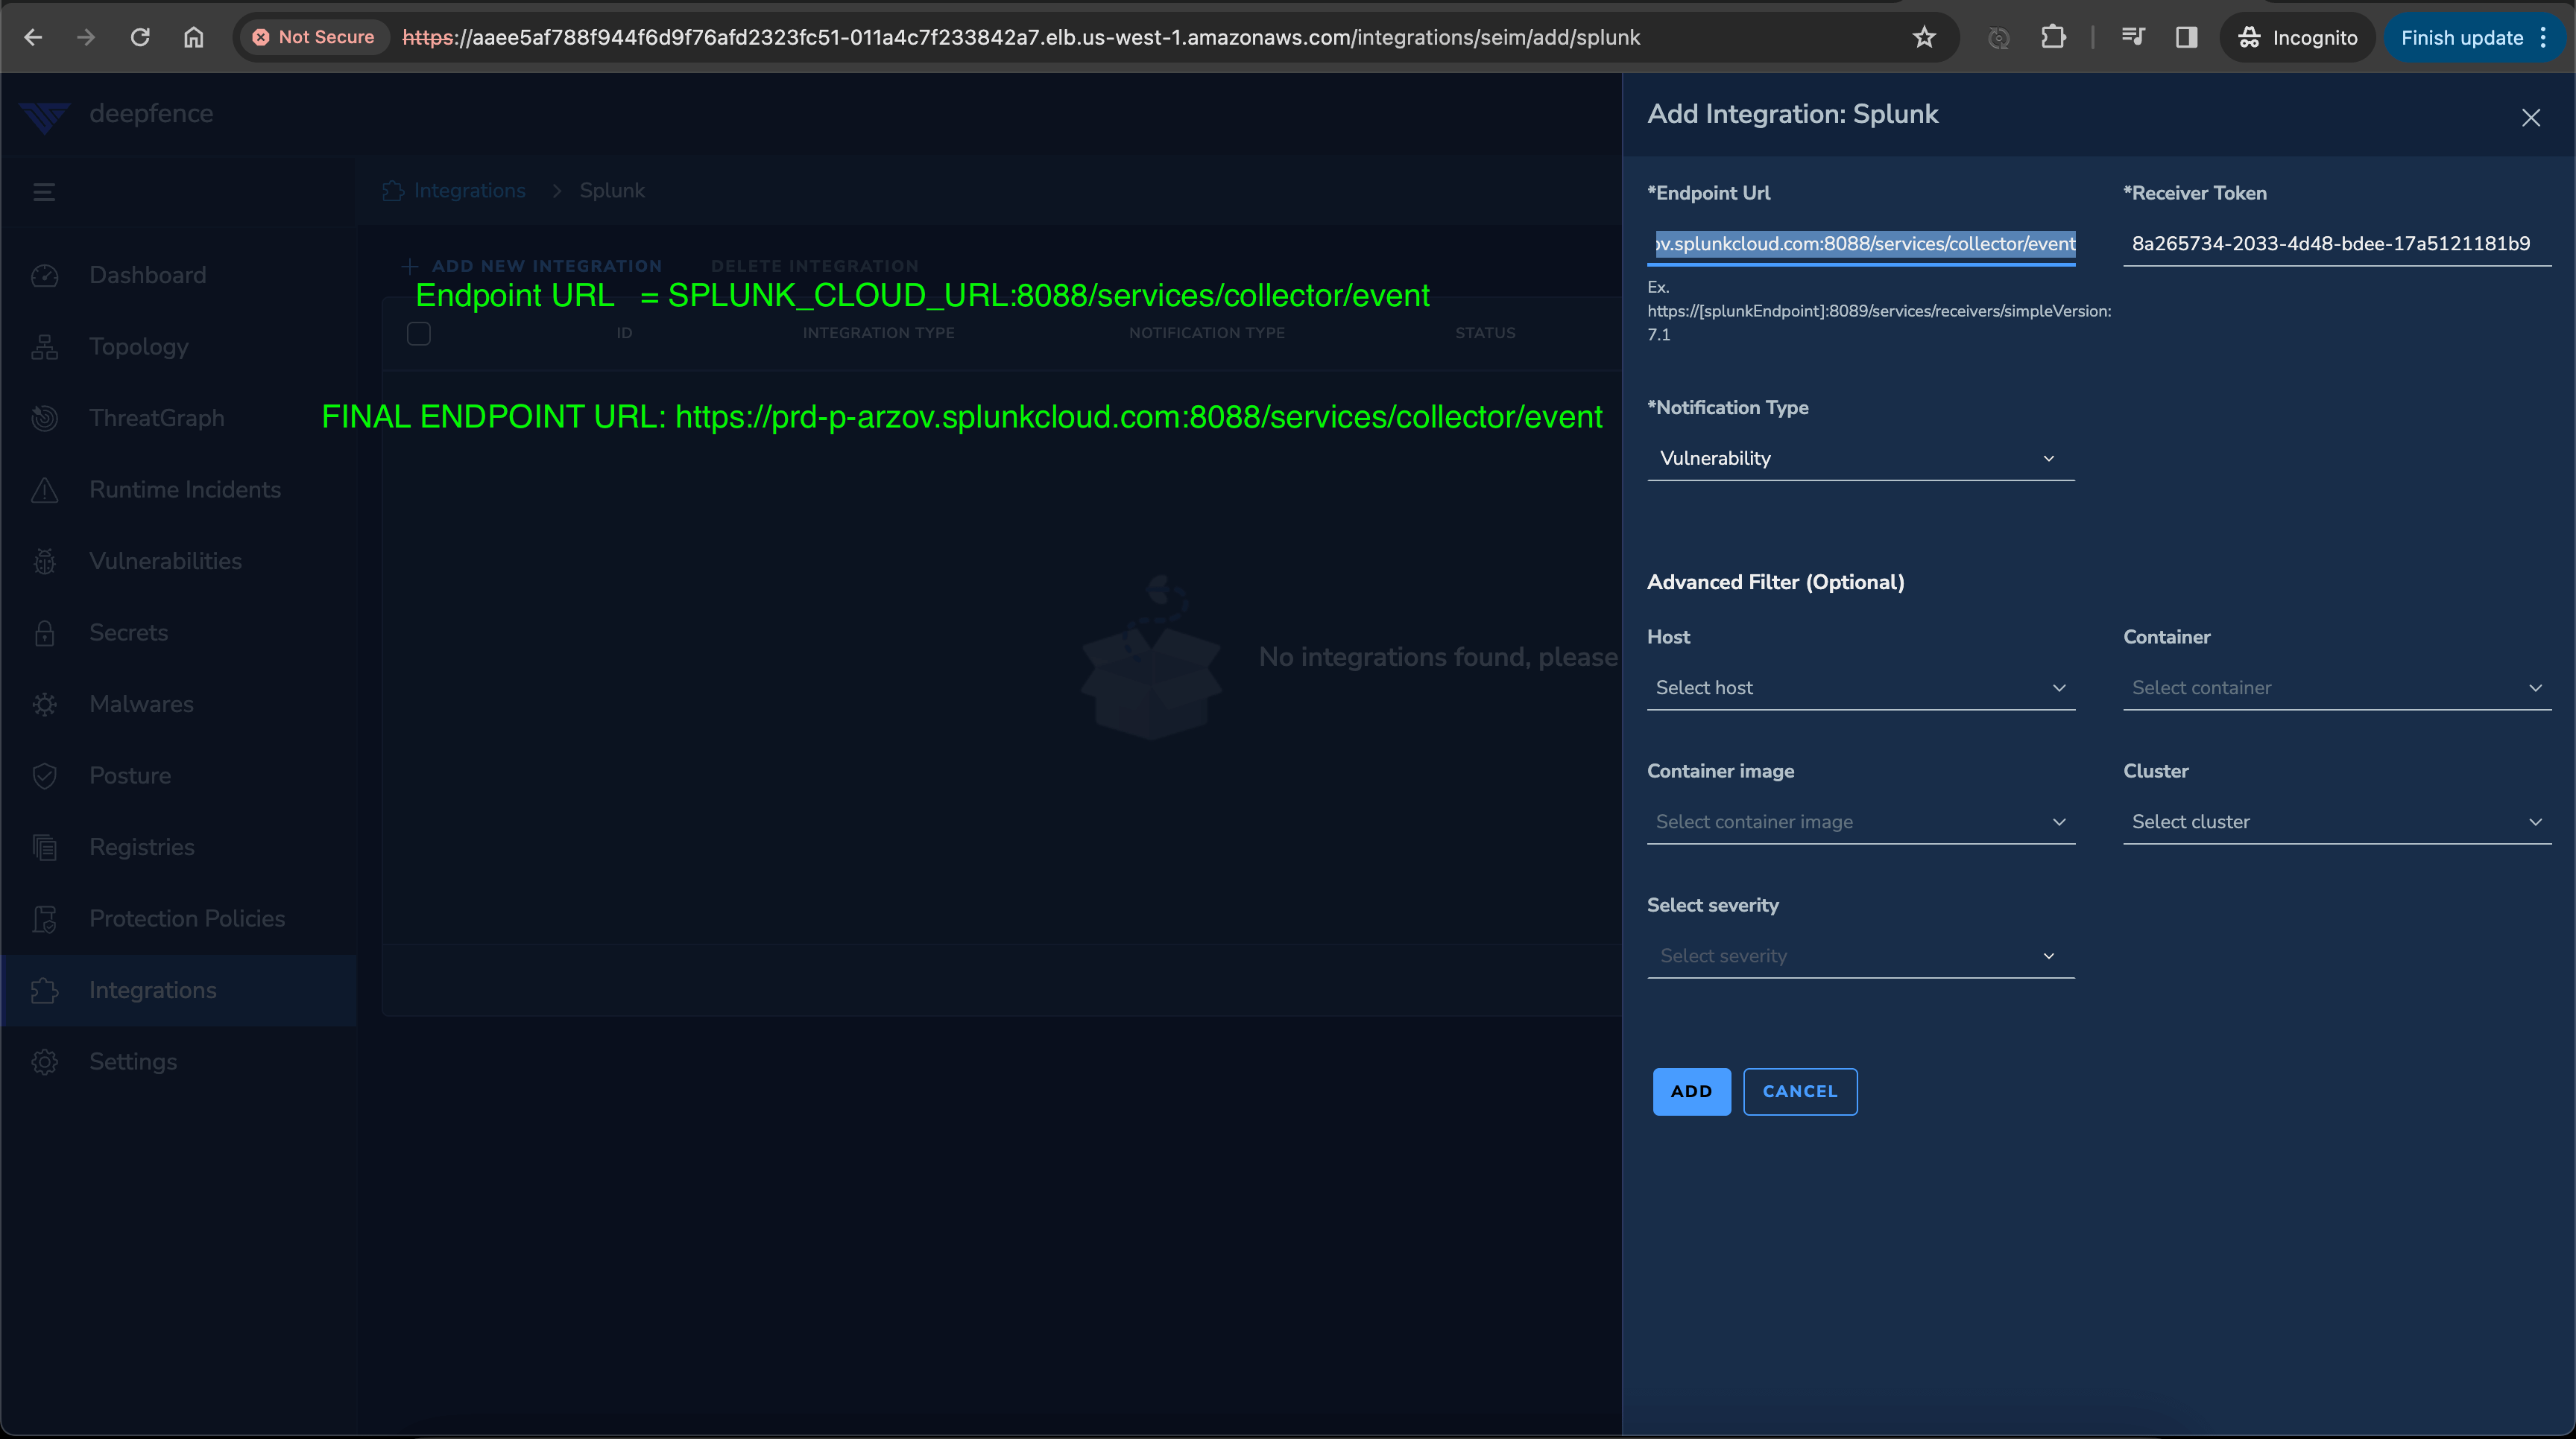Collapse the sidebar with the hamburger icon
The image size is (2576, 1439).
(44, 191)
